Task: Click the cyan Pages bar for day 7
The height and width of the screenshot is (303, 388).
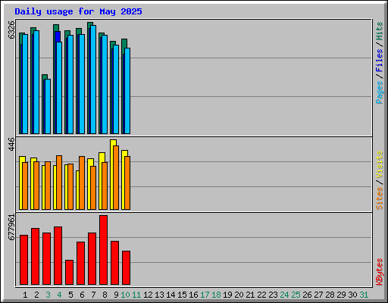Action: pyautogui.click(x=93, y=80)
